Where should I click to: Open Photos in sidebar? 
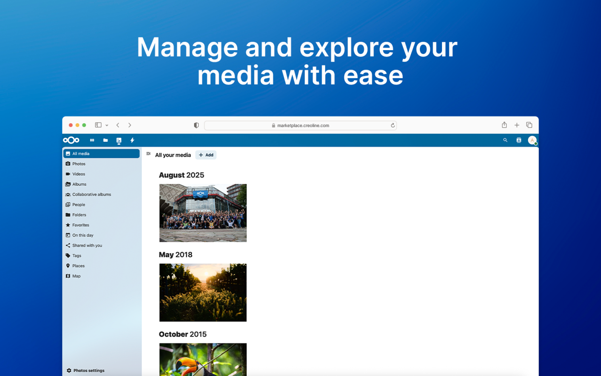coord(102,164)
